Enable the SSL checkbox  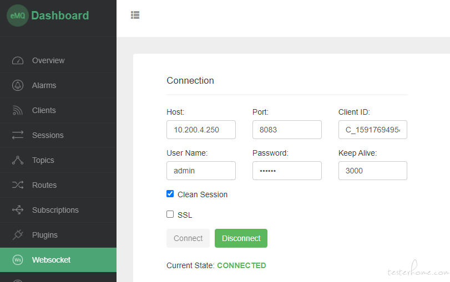tap(170, 214)
